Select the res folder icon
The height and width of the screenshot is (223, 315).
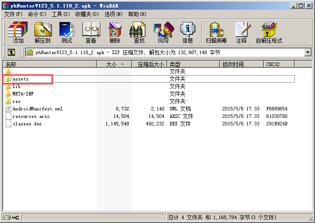(8, 101)
